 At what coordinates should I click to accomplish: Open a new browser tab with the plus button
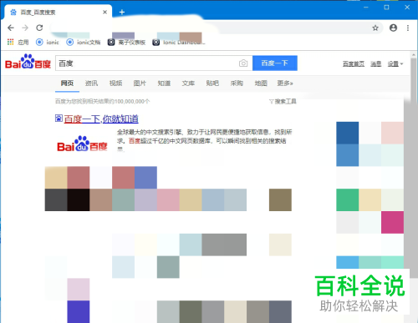pos(122,13)
